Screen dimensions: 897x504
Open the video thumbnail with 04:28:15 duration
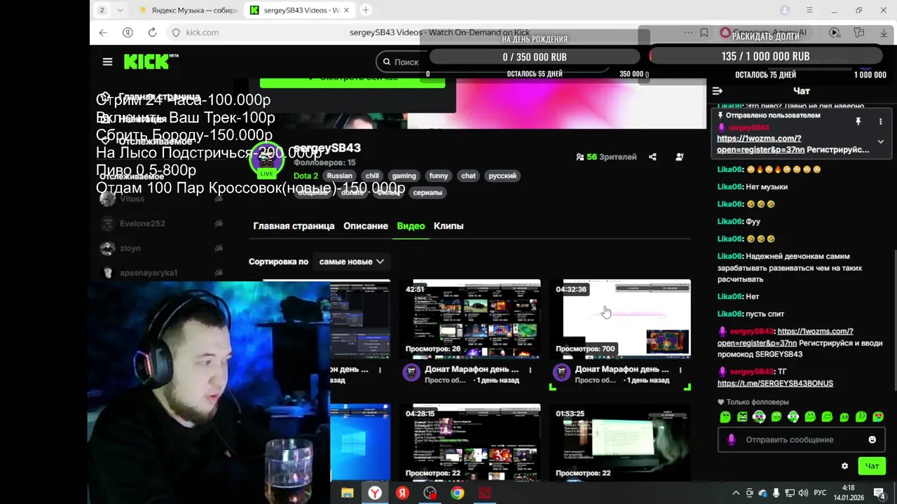(470, 442)
